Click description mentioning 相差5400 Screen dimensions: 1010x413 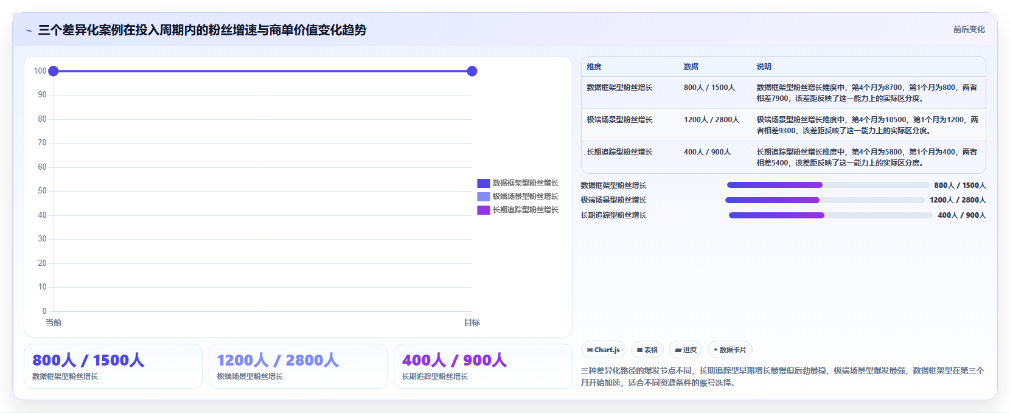coord(867,158)
